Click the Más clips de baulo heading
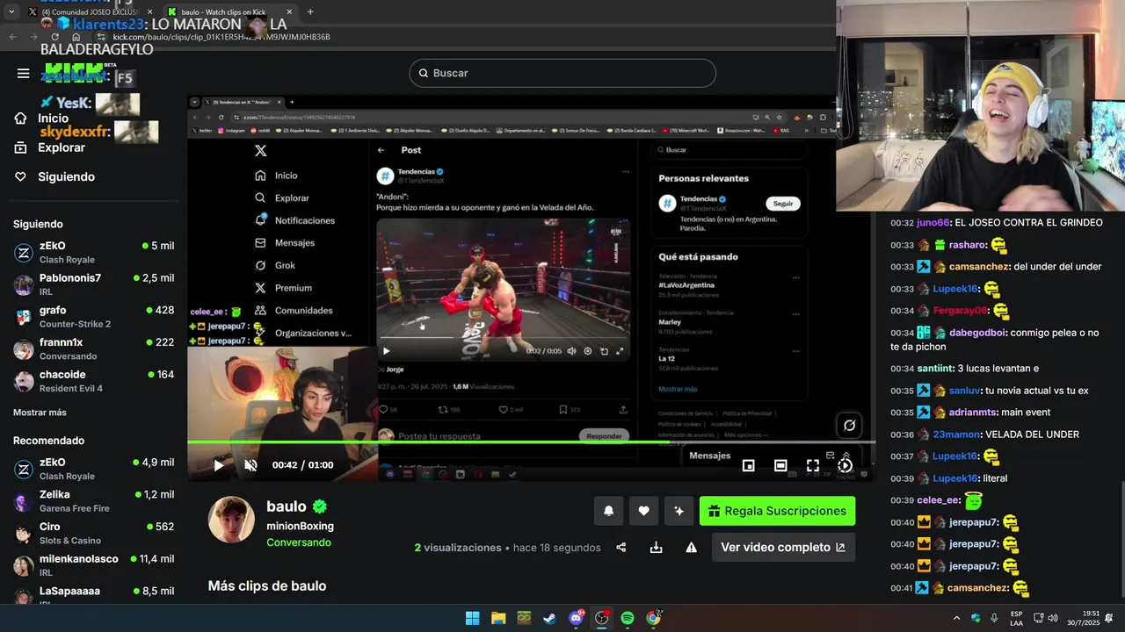This screenshot has height=632, width=1125. click(x=267, y=585)
